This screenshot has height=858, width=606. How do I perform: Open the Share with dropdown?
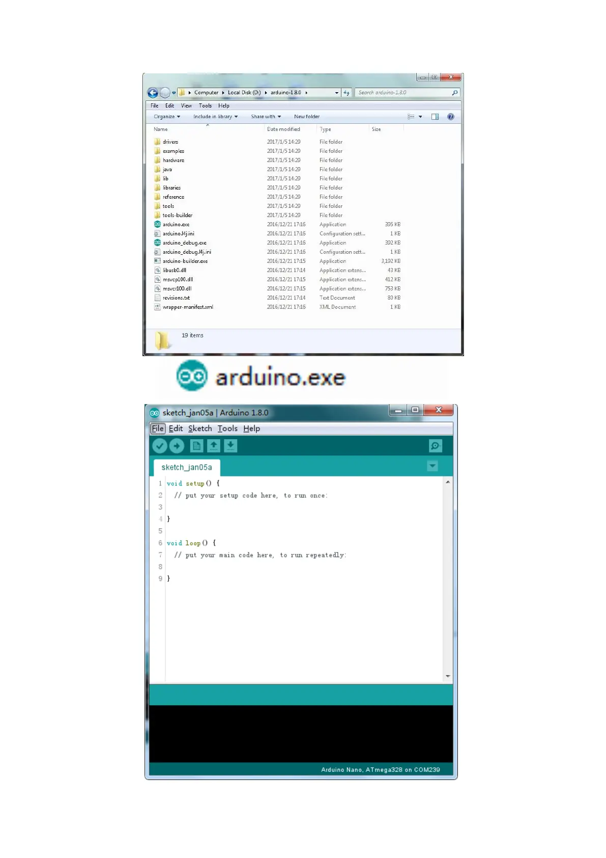click(x=266, y=117)
